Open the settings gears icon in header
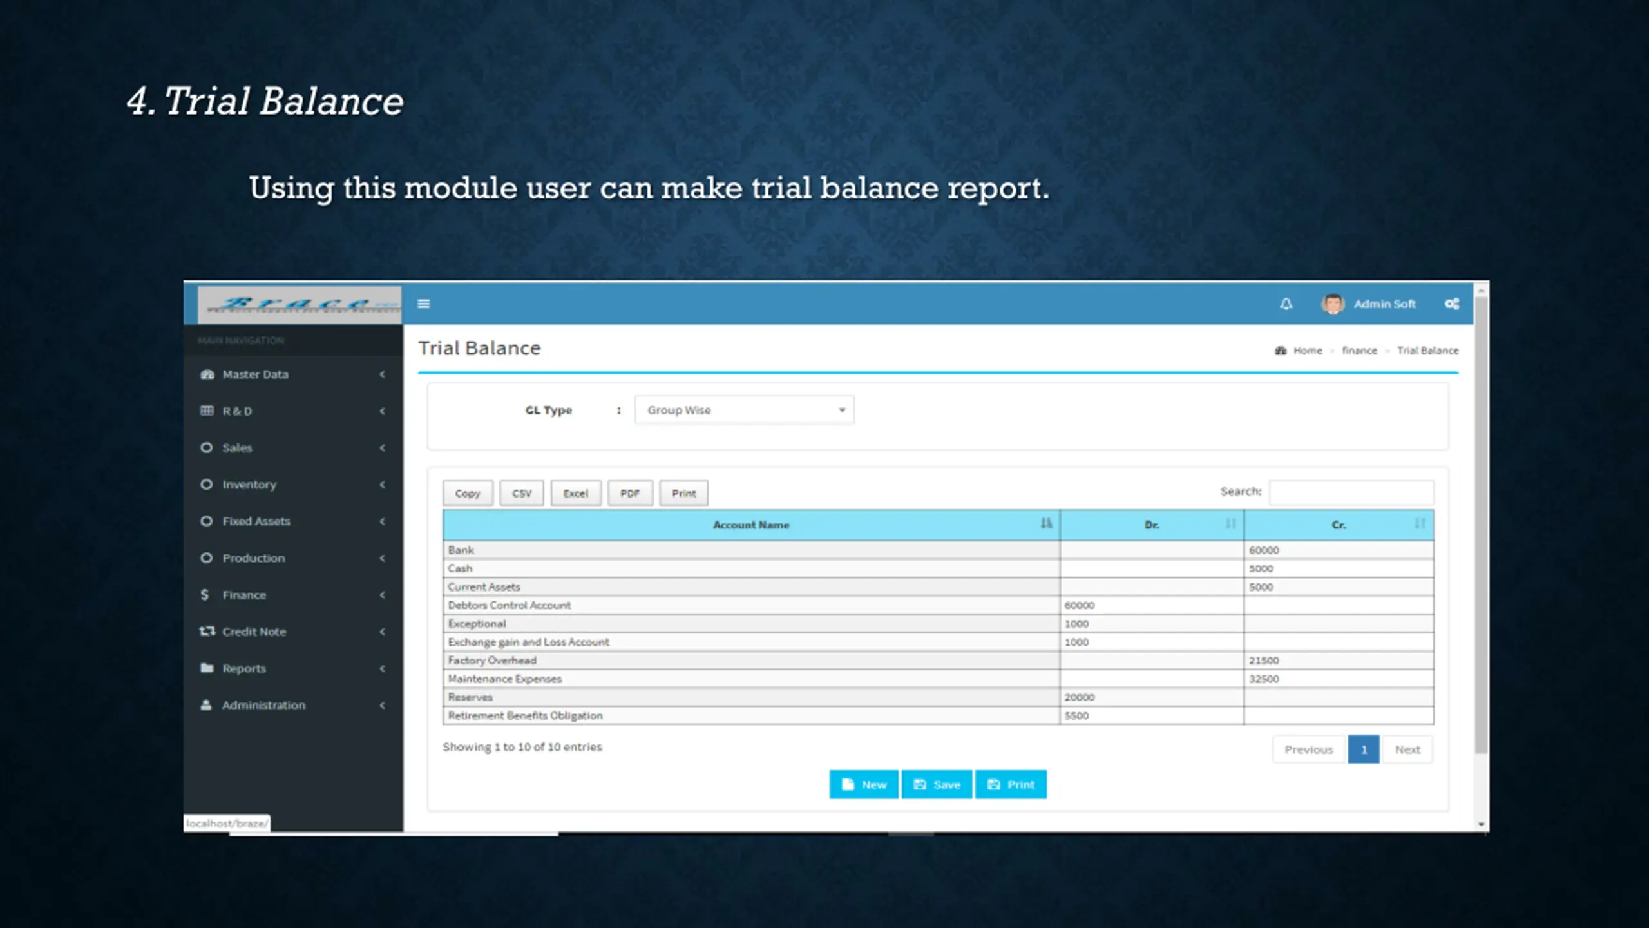The image size is (1649, 928). pyautogui.click(x=1451, y=304)
